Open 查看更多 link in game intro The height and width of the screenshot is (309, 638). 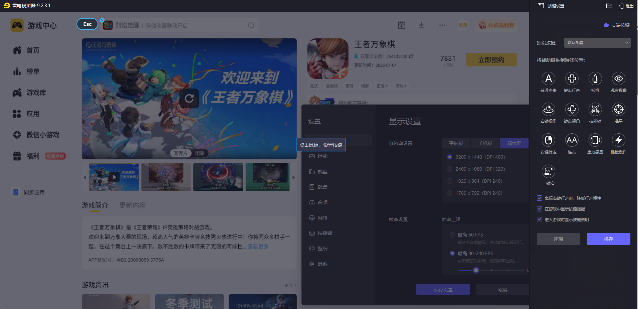[258, 246]
